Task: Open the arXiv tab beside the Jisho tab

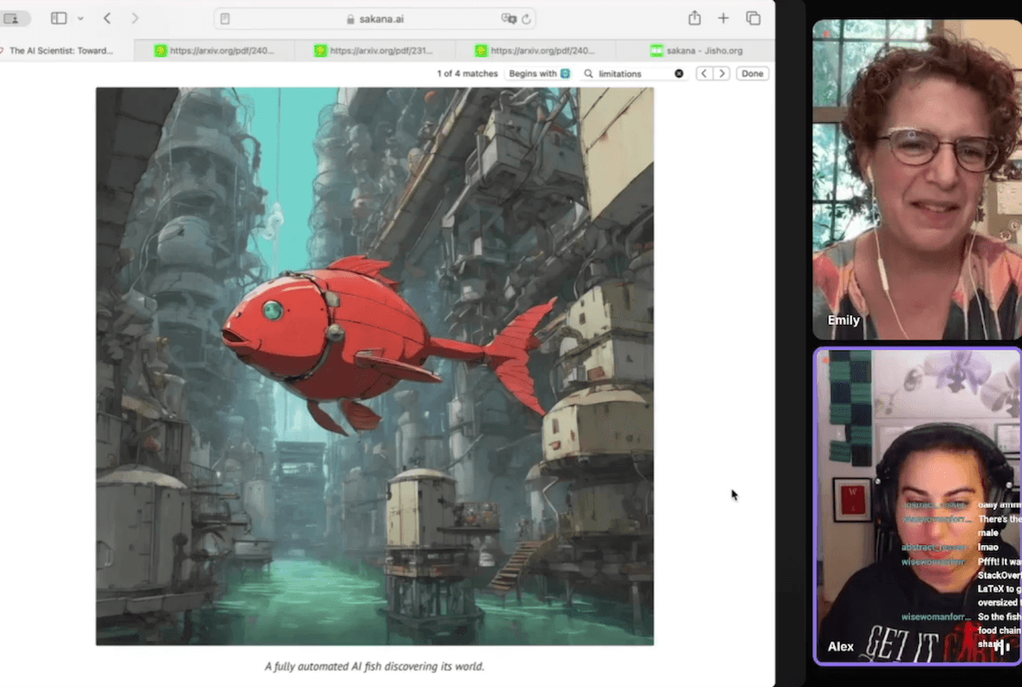Action: point(535,50)
